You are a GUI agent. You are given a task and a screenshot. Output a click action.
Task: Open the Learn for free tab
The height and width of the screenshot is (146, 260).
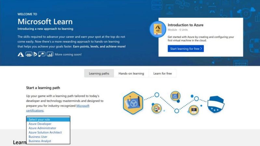[x=162, y=74]
